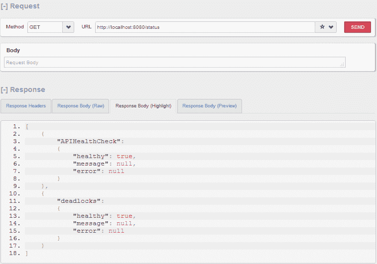
Task: Click the Request Body resize grip
Action: click(x=342, y=65)
